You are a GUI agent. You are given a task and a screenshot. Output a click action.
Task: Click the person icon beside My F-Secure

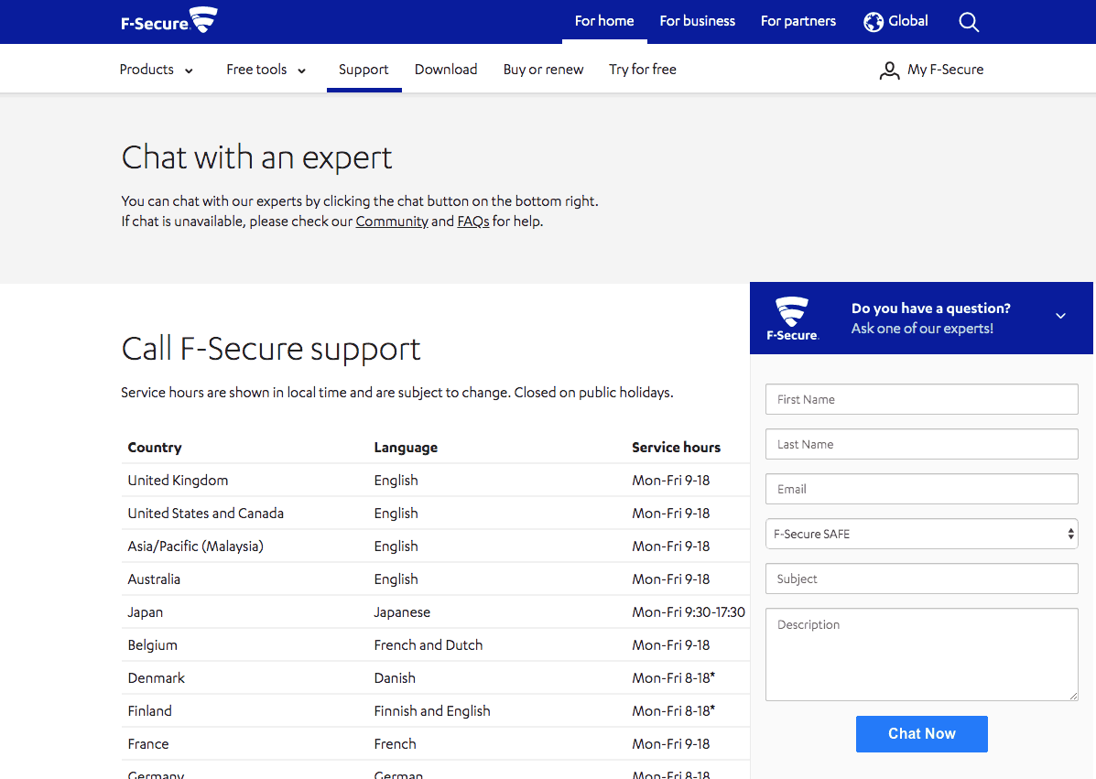click(x=889, y=69)
